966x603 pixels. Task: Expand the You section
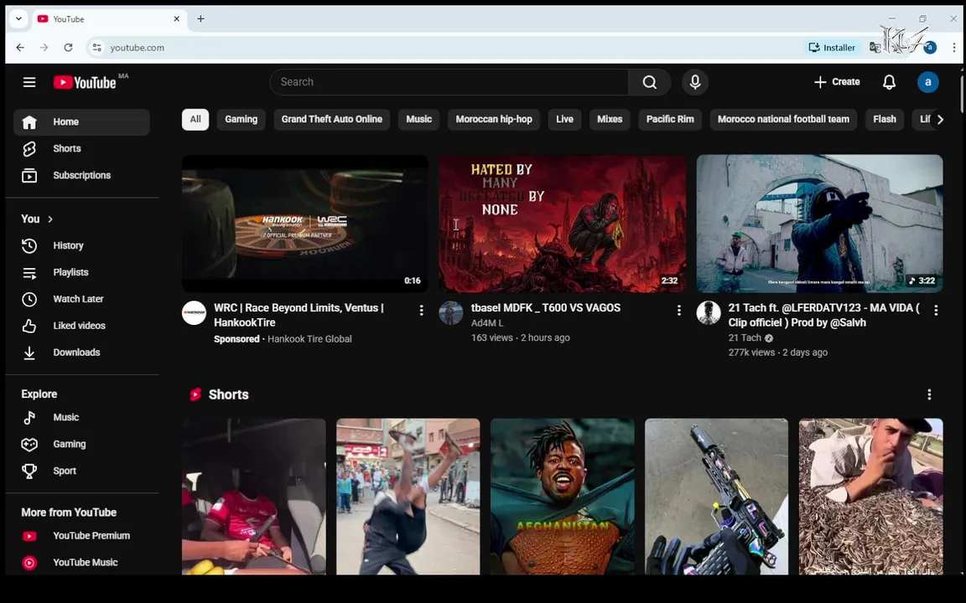(x=37, y=219)
